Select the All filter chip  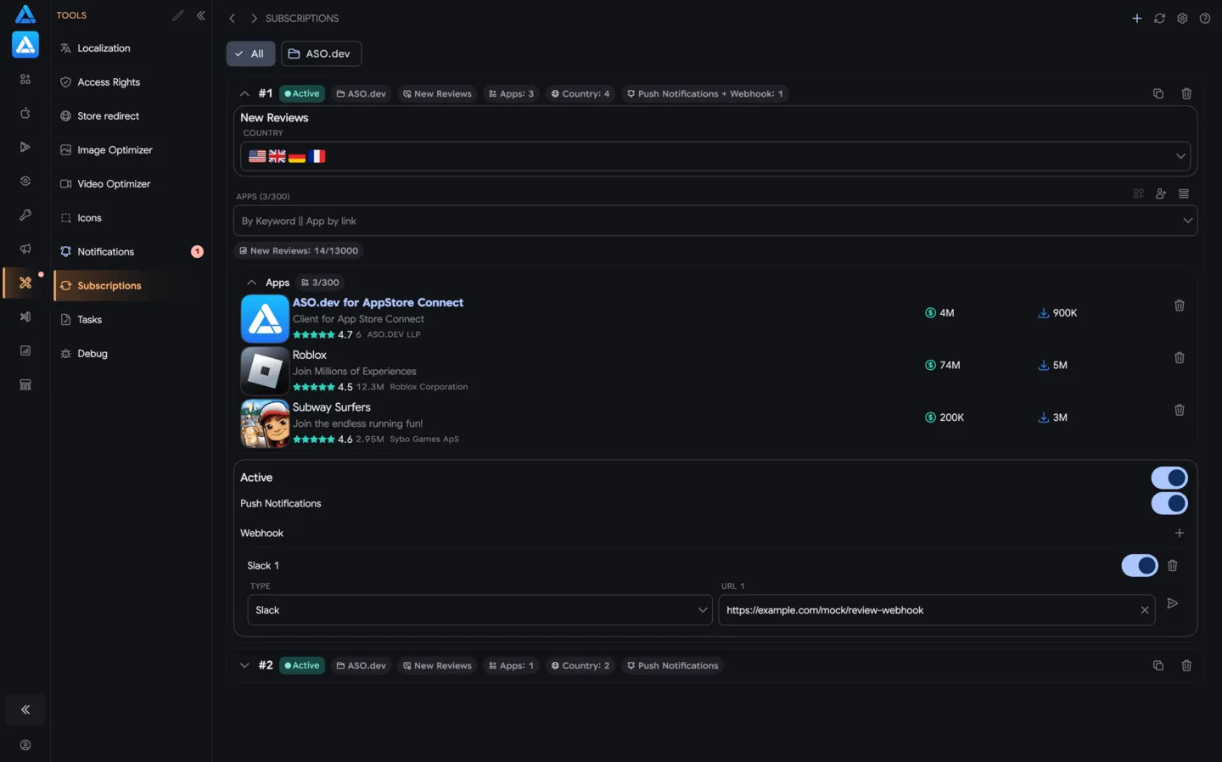point(250,53)
